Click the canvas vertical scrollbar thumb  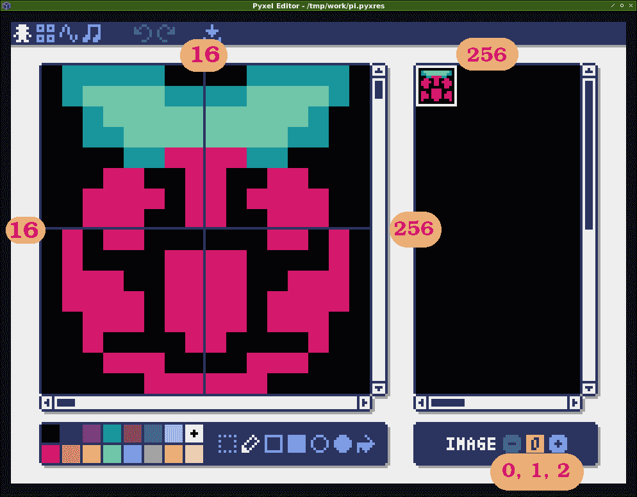tap(379, 89)
